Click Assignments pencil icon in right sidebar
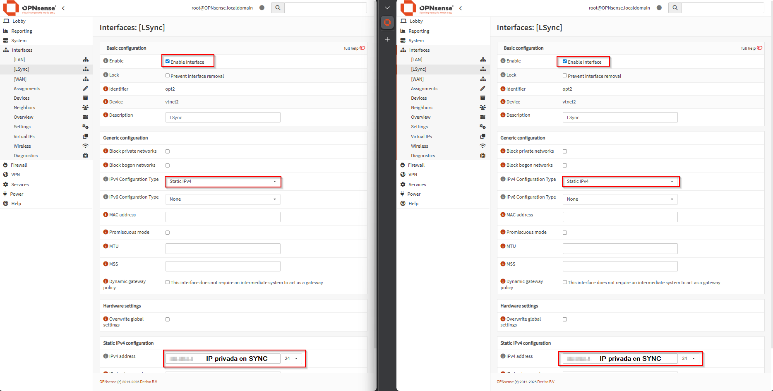 pyautogui.click(x=483, y=89)
